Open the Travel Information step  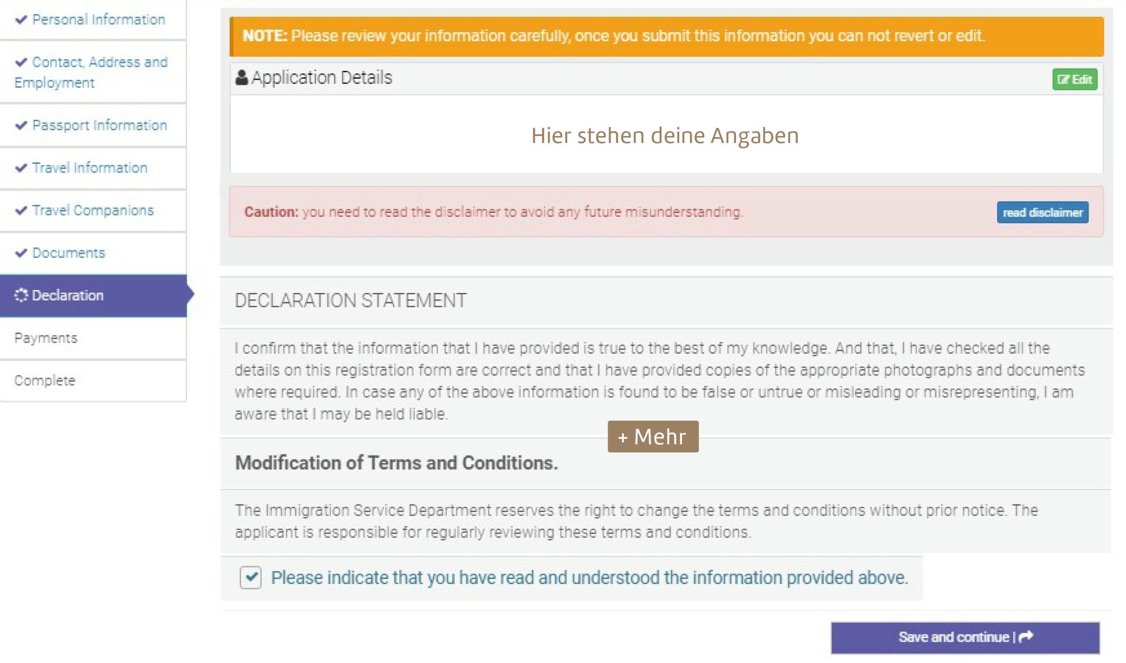point(90,168)
